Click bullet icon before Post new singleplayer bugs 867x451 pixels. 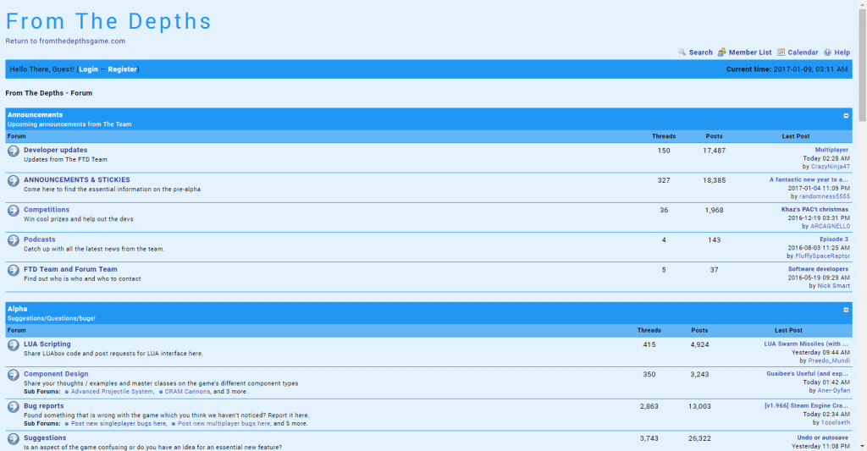click(66, 424)
